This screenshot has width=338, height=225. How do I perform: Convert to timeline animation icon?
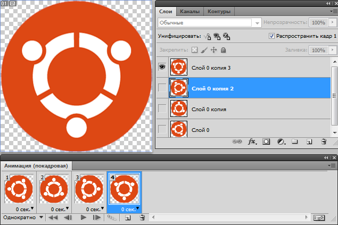click(319, 218)
